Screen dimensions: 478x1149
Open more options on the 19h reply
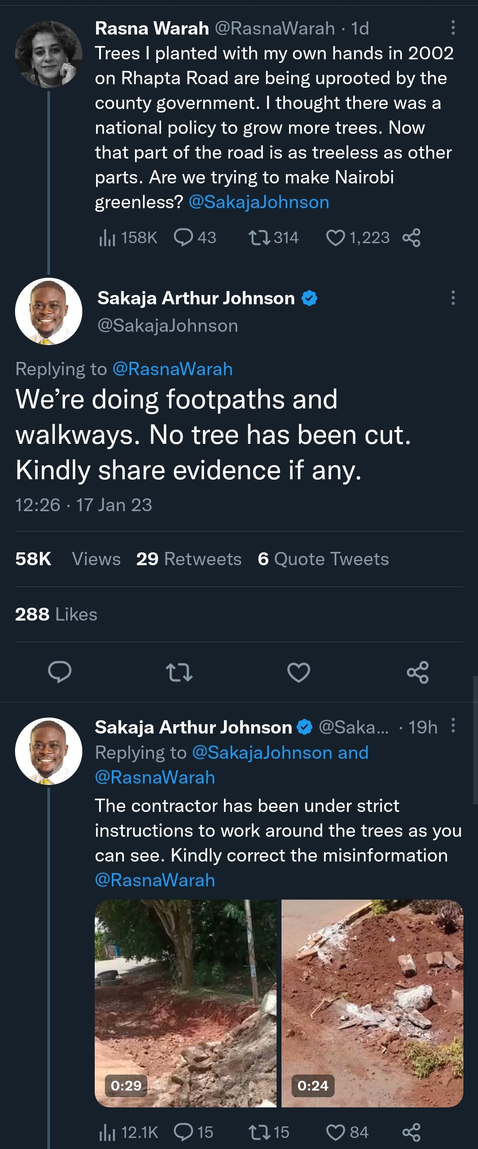point(453,725)
